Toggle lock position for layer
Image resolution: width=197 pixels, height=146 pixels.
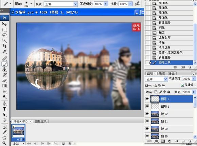click(x=164, y=92)
